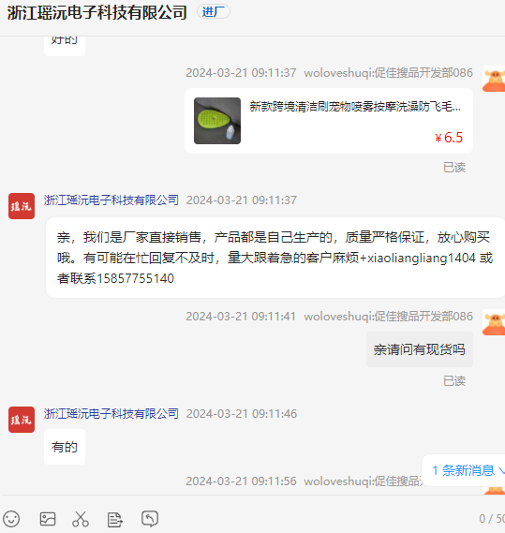This screenshot has height=533, width=505.
Task: Click the 进厂 tag beside company title
Action: click(x=214, y=12)
